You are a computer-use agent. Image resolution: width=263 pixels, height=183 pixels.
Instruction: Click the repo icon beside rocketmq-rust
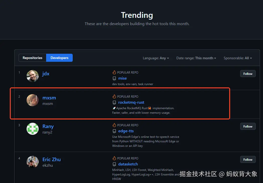pyautogui.click(x=114, y=102)
